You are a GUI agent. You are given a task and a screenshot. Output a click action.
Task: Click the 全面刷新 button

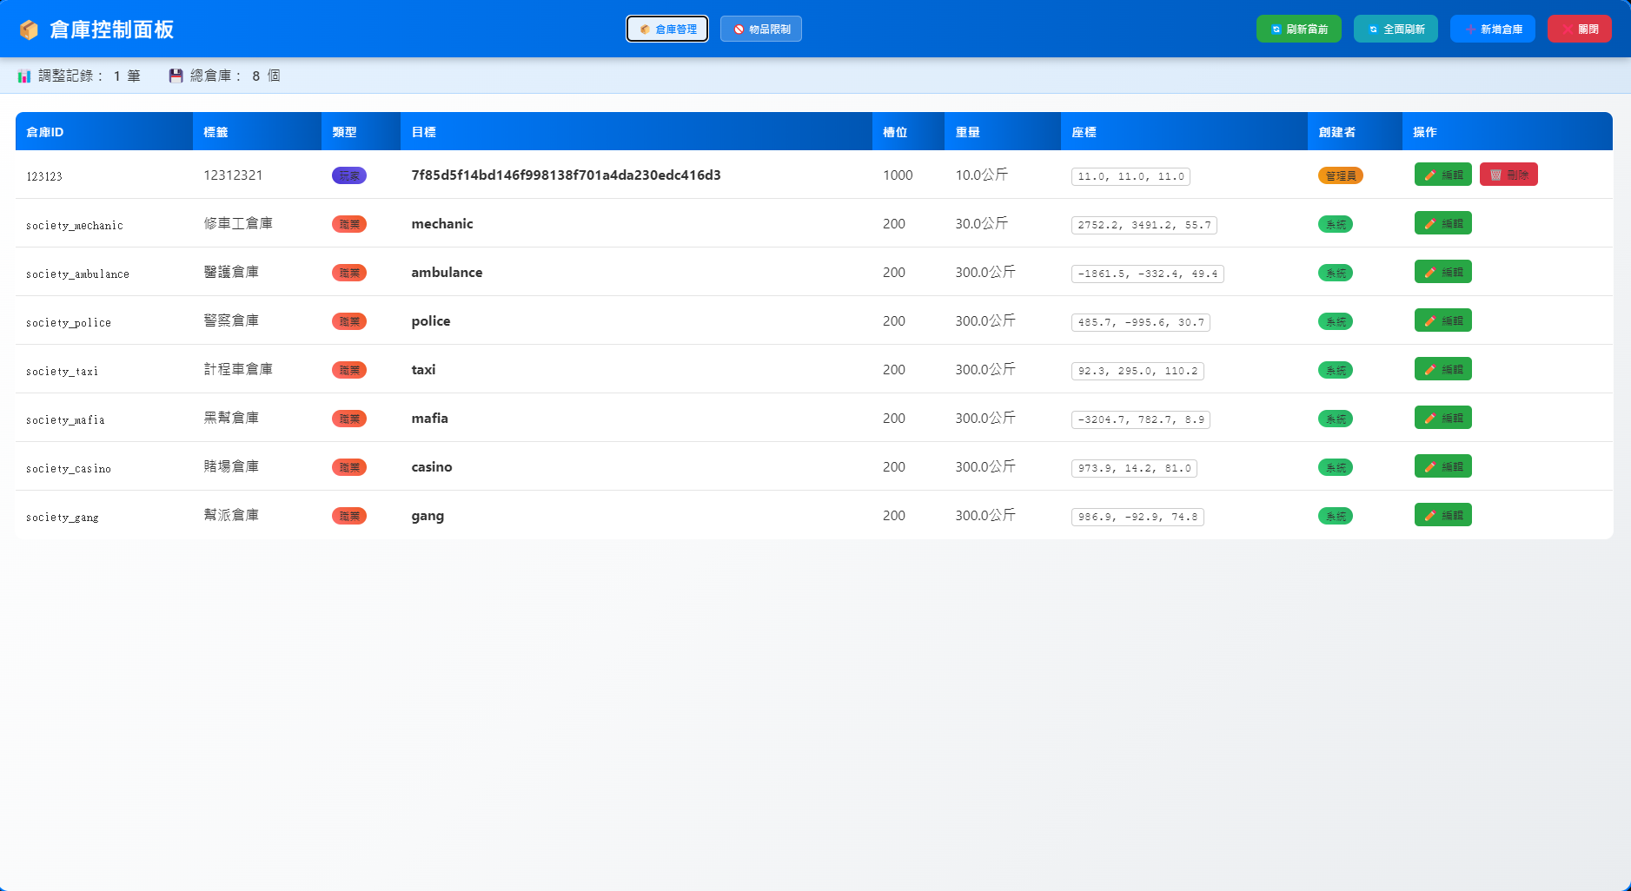point(1396,29)
